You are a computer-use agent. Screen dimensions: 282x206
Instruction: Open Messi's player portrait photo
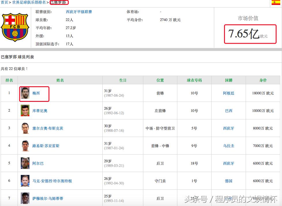(25, 93)
